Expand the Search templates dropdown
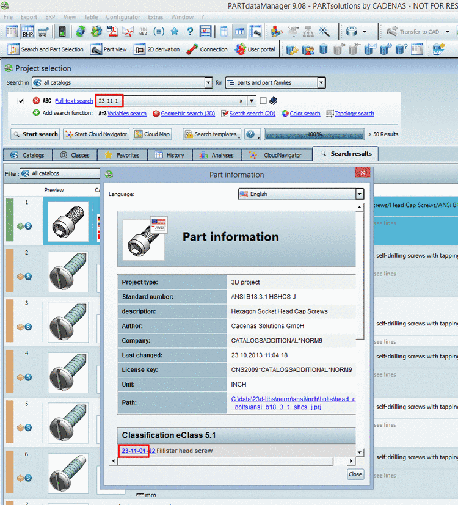Screen dimensions: 458x505 point(213,134)
